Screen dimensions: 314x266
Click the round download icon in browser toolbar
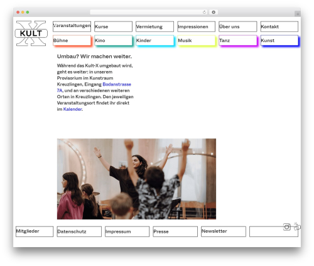[214, 13]
